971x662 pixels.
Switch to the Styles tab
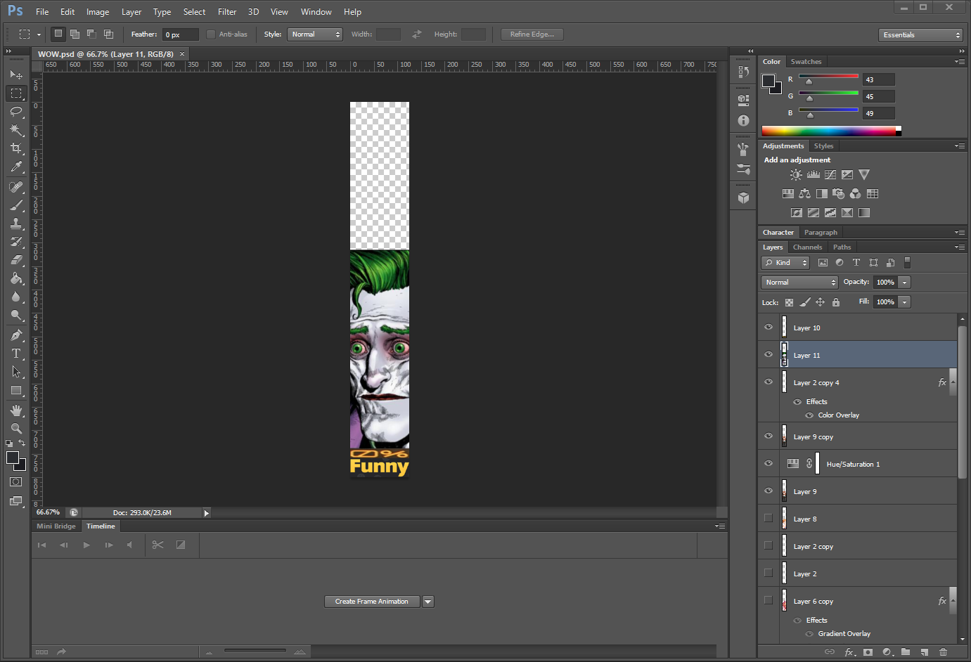tap(823, 146)
